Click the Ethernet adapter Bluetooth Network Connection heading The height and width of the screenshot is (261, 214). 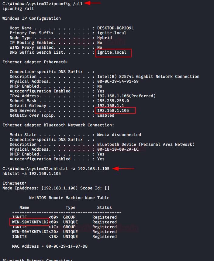(x=58, y=125)
